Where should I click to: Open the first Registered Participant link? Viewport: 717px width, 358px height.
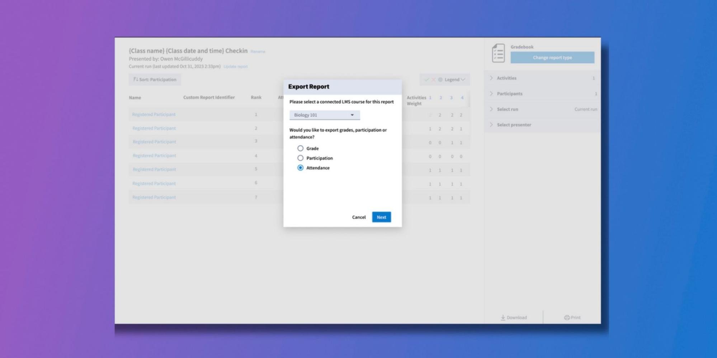154,115
